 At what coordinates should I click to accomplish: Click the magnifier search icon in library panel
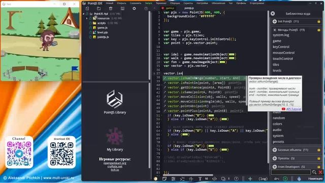click(x=314, y=172)
